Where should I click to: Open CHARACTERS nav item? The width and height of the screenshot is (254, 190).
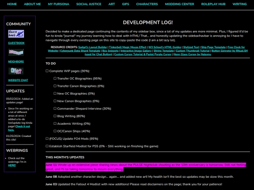[x=147, y=4]
